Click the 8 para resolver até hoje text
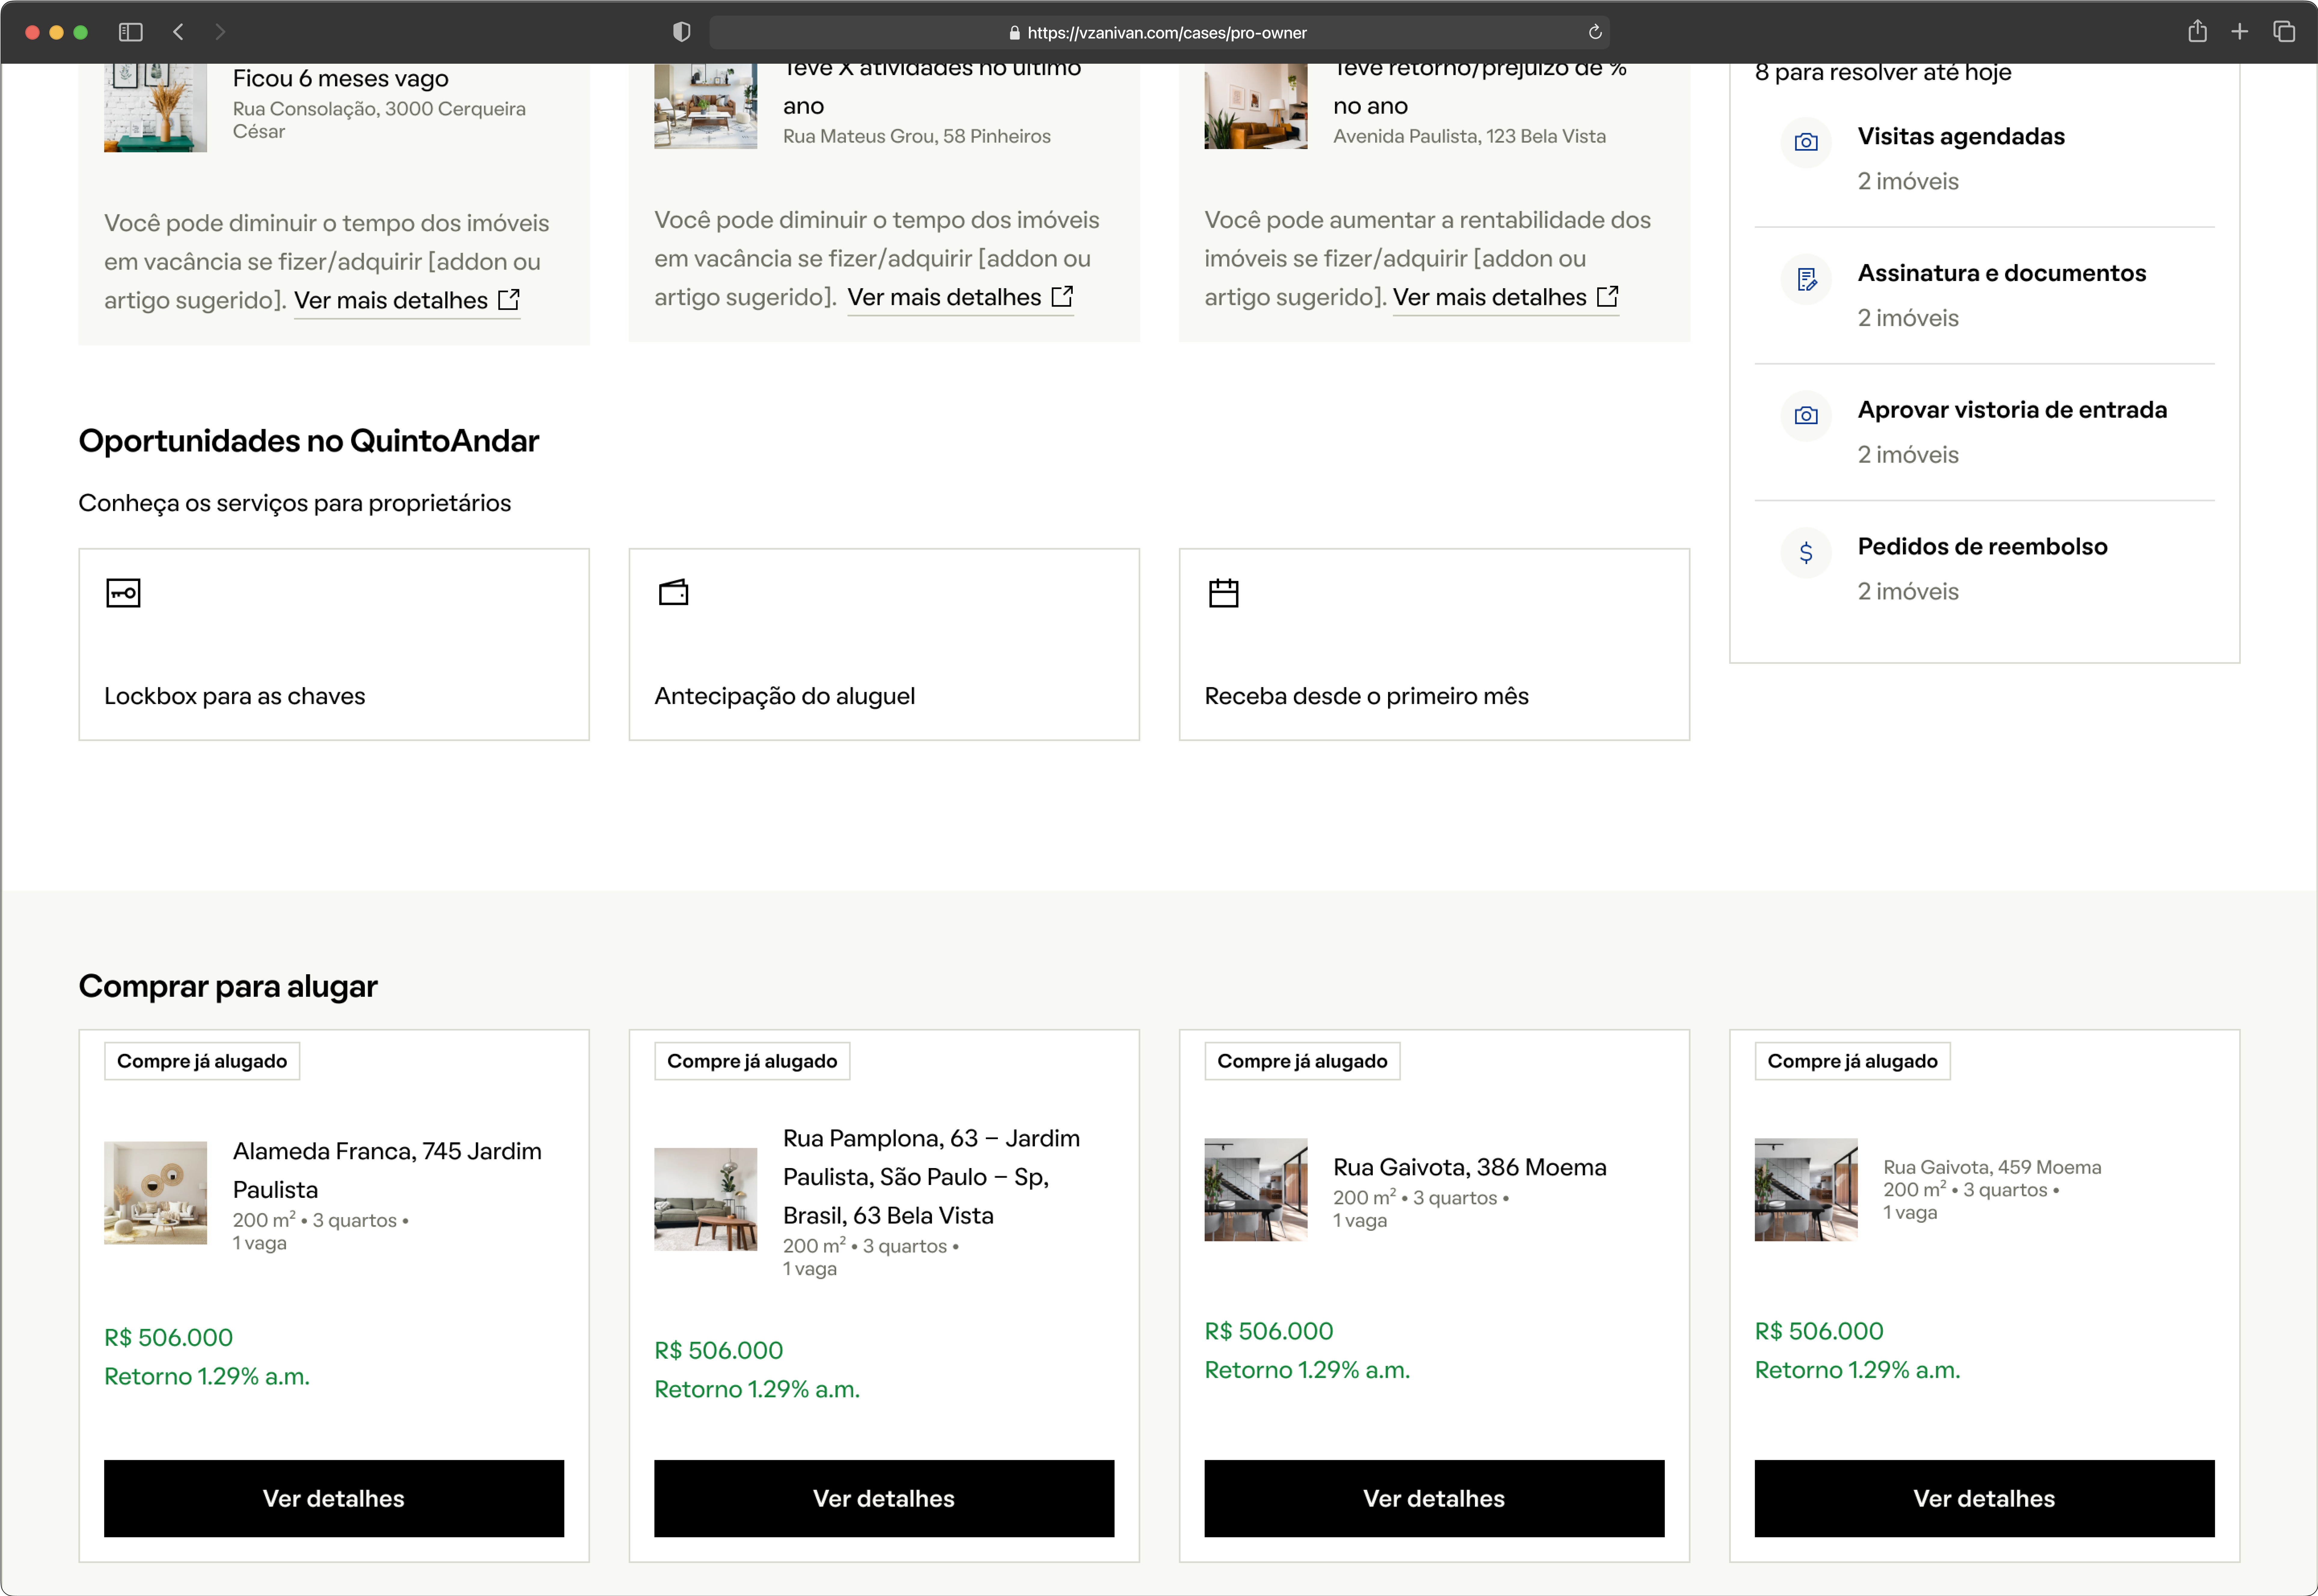The width and height of the screenshot is (2318, 1596). [x=1883, y=72]
